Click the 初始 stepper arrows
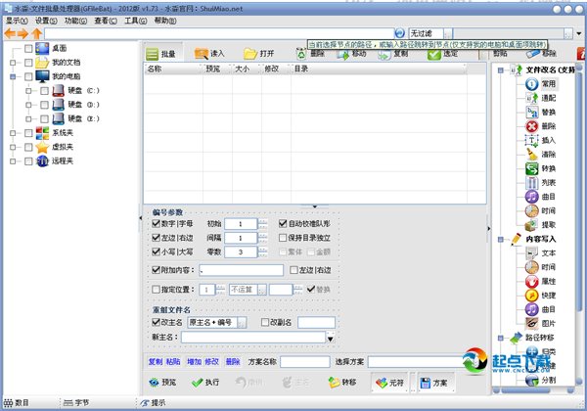This screenshot has height=411, width=587. tap(263, 223)
